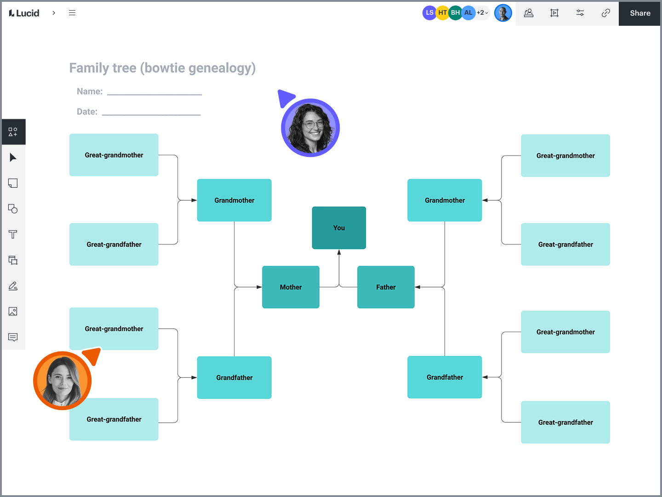Start presentation mode with frame play icon

coord(554,13)
